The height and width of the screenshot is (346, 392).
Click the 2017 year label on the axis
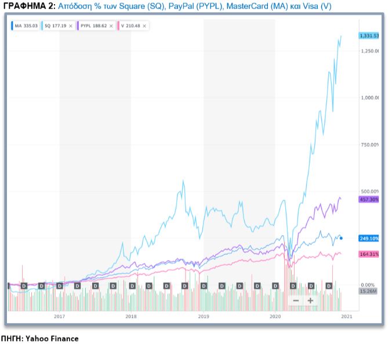[60, 316]
